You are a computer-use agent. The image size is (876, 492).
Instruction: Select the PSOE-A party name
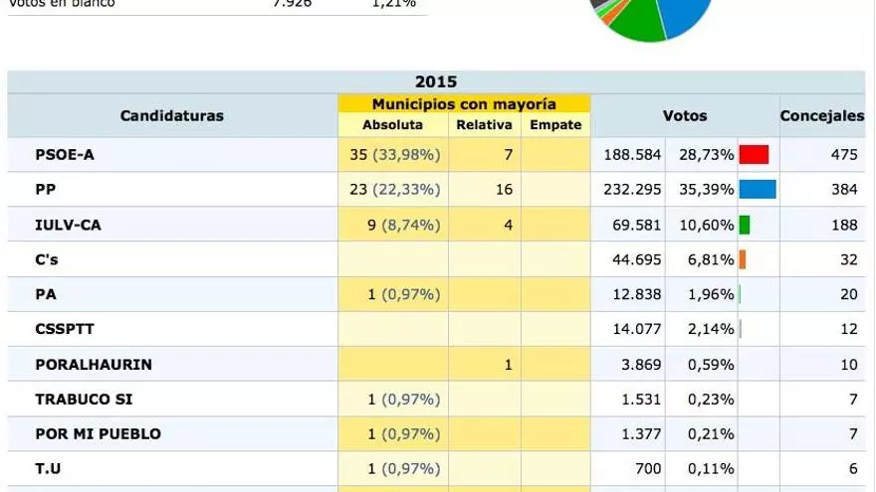coord(65,155)
